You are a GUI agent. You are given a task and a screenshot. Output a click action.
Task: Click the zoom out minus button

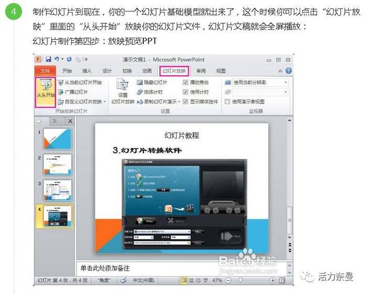click(x=228, y=280)
